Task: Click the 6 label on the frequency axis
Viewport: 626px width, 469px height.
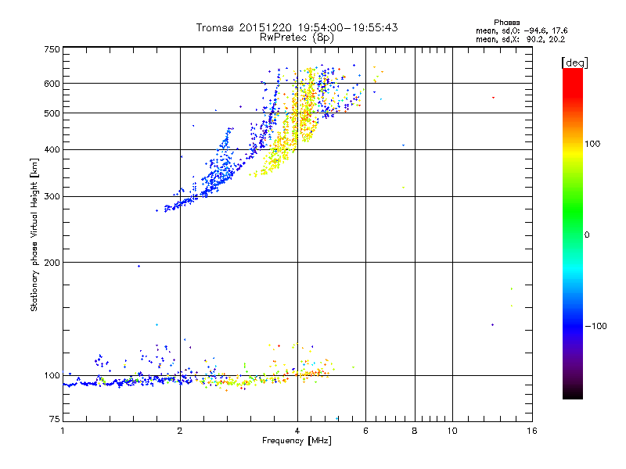Action: tap(365, 431)
